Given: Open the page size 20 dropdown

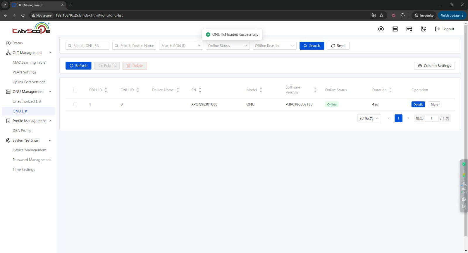Looking at the screenshot, I should tap(369, 118).
